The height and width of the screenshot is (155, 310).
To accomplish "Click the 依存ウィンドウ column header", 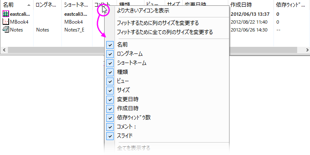I will coord(292,5).
